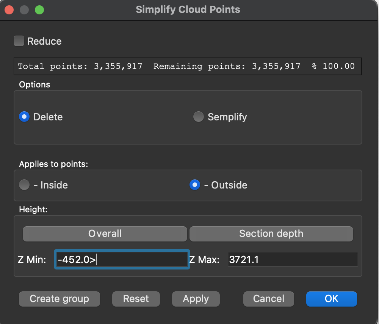Screen dimensions: 379x324
Task: Click the Simplify Cloud Points title bar
Action: pos(188,10)
